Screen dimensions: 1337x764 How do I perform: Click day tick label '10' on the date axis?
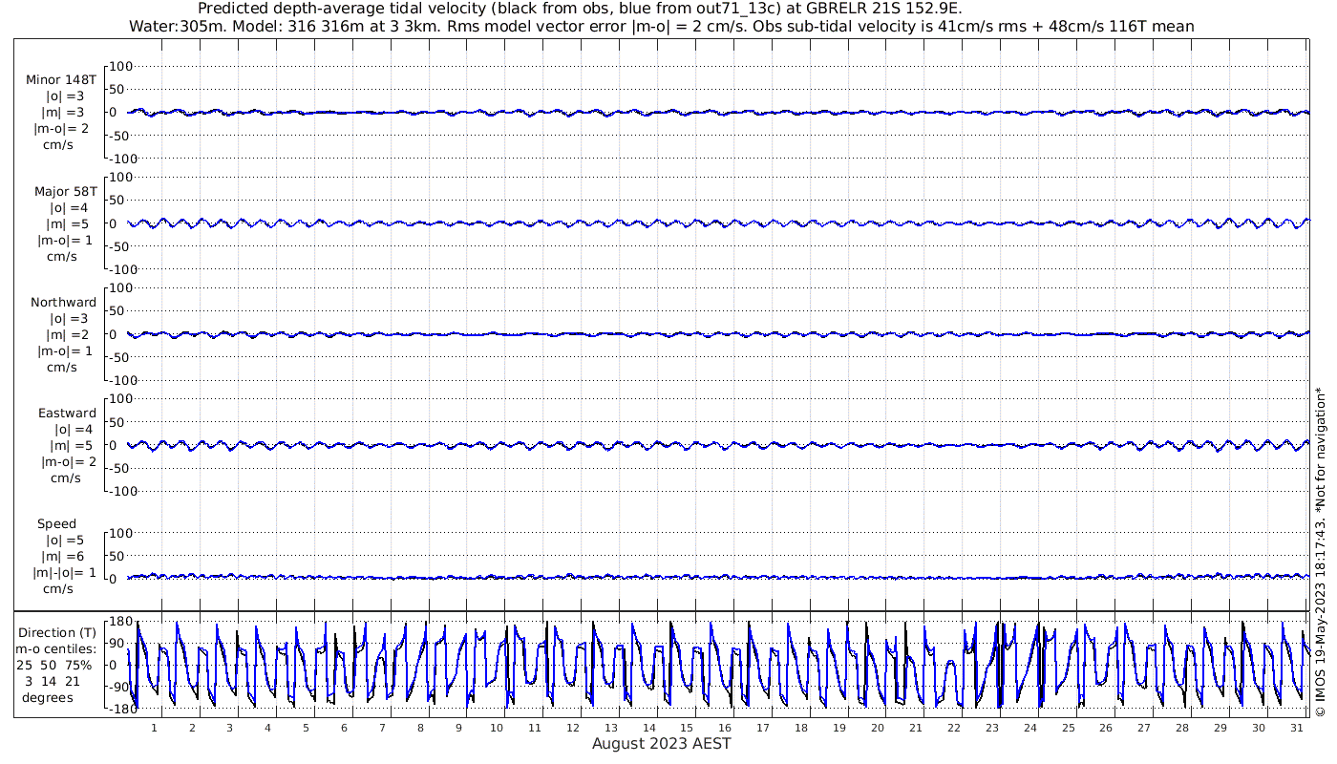[x=497, y=728]
